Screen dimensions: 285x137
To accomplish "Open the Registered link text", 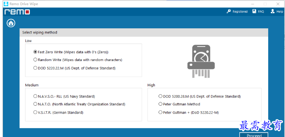I will pyautogui.click(x=240, y=12).
